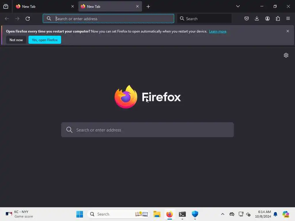Viewport: 295px width, 221px height.
Task: Click the magnifier icon in address bar
Action: click(49, 18)
